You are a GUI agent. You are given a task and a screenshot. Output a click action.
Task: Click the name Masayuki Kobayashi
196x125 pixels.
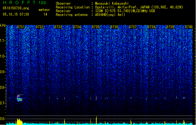pyautogui.click(x=112, y=3)
